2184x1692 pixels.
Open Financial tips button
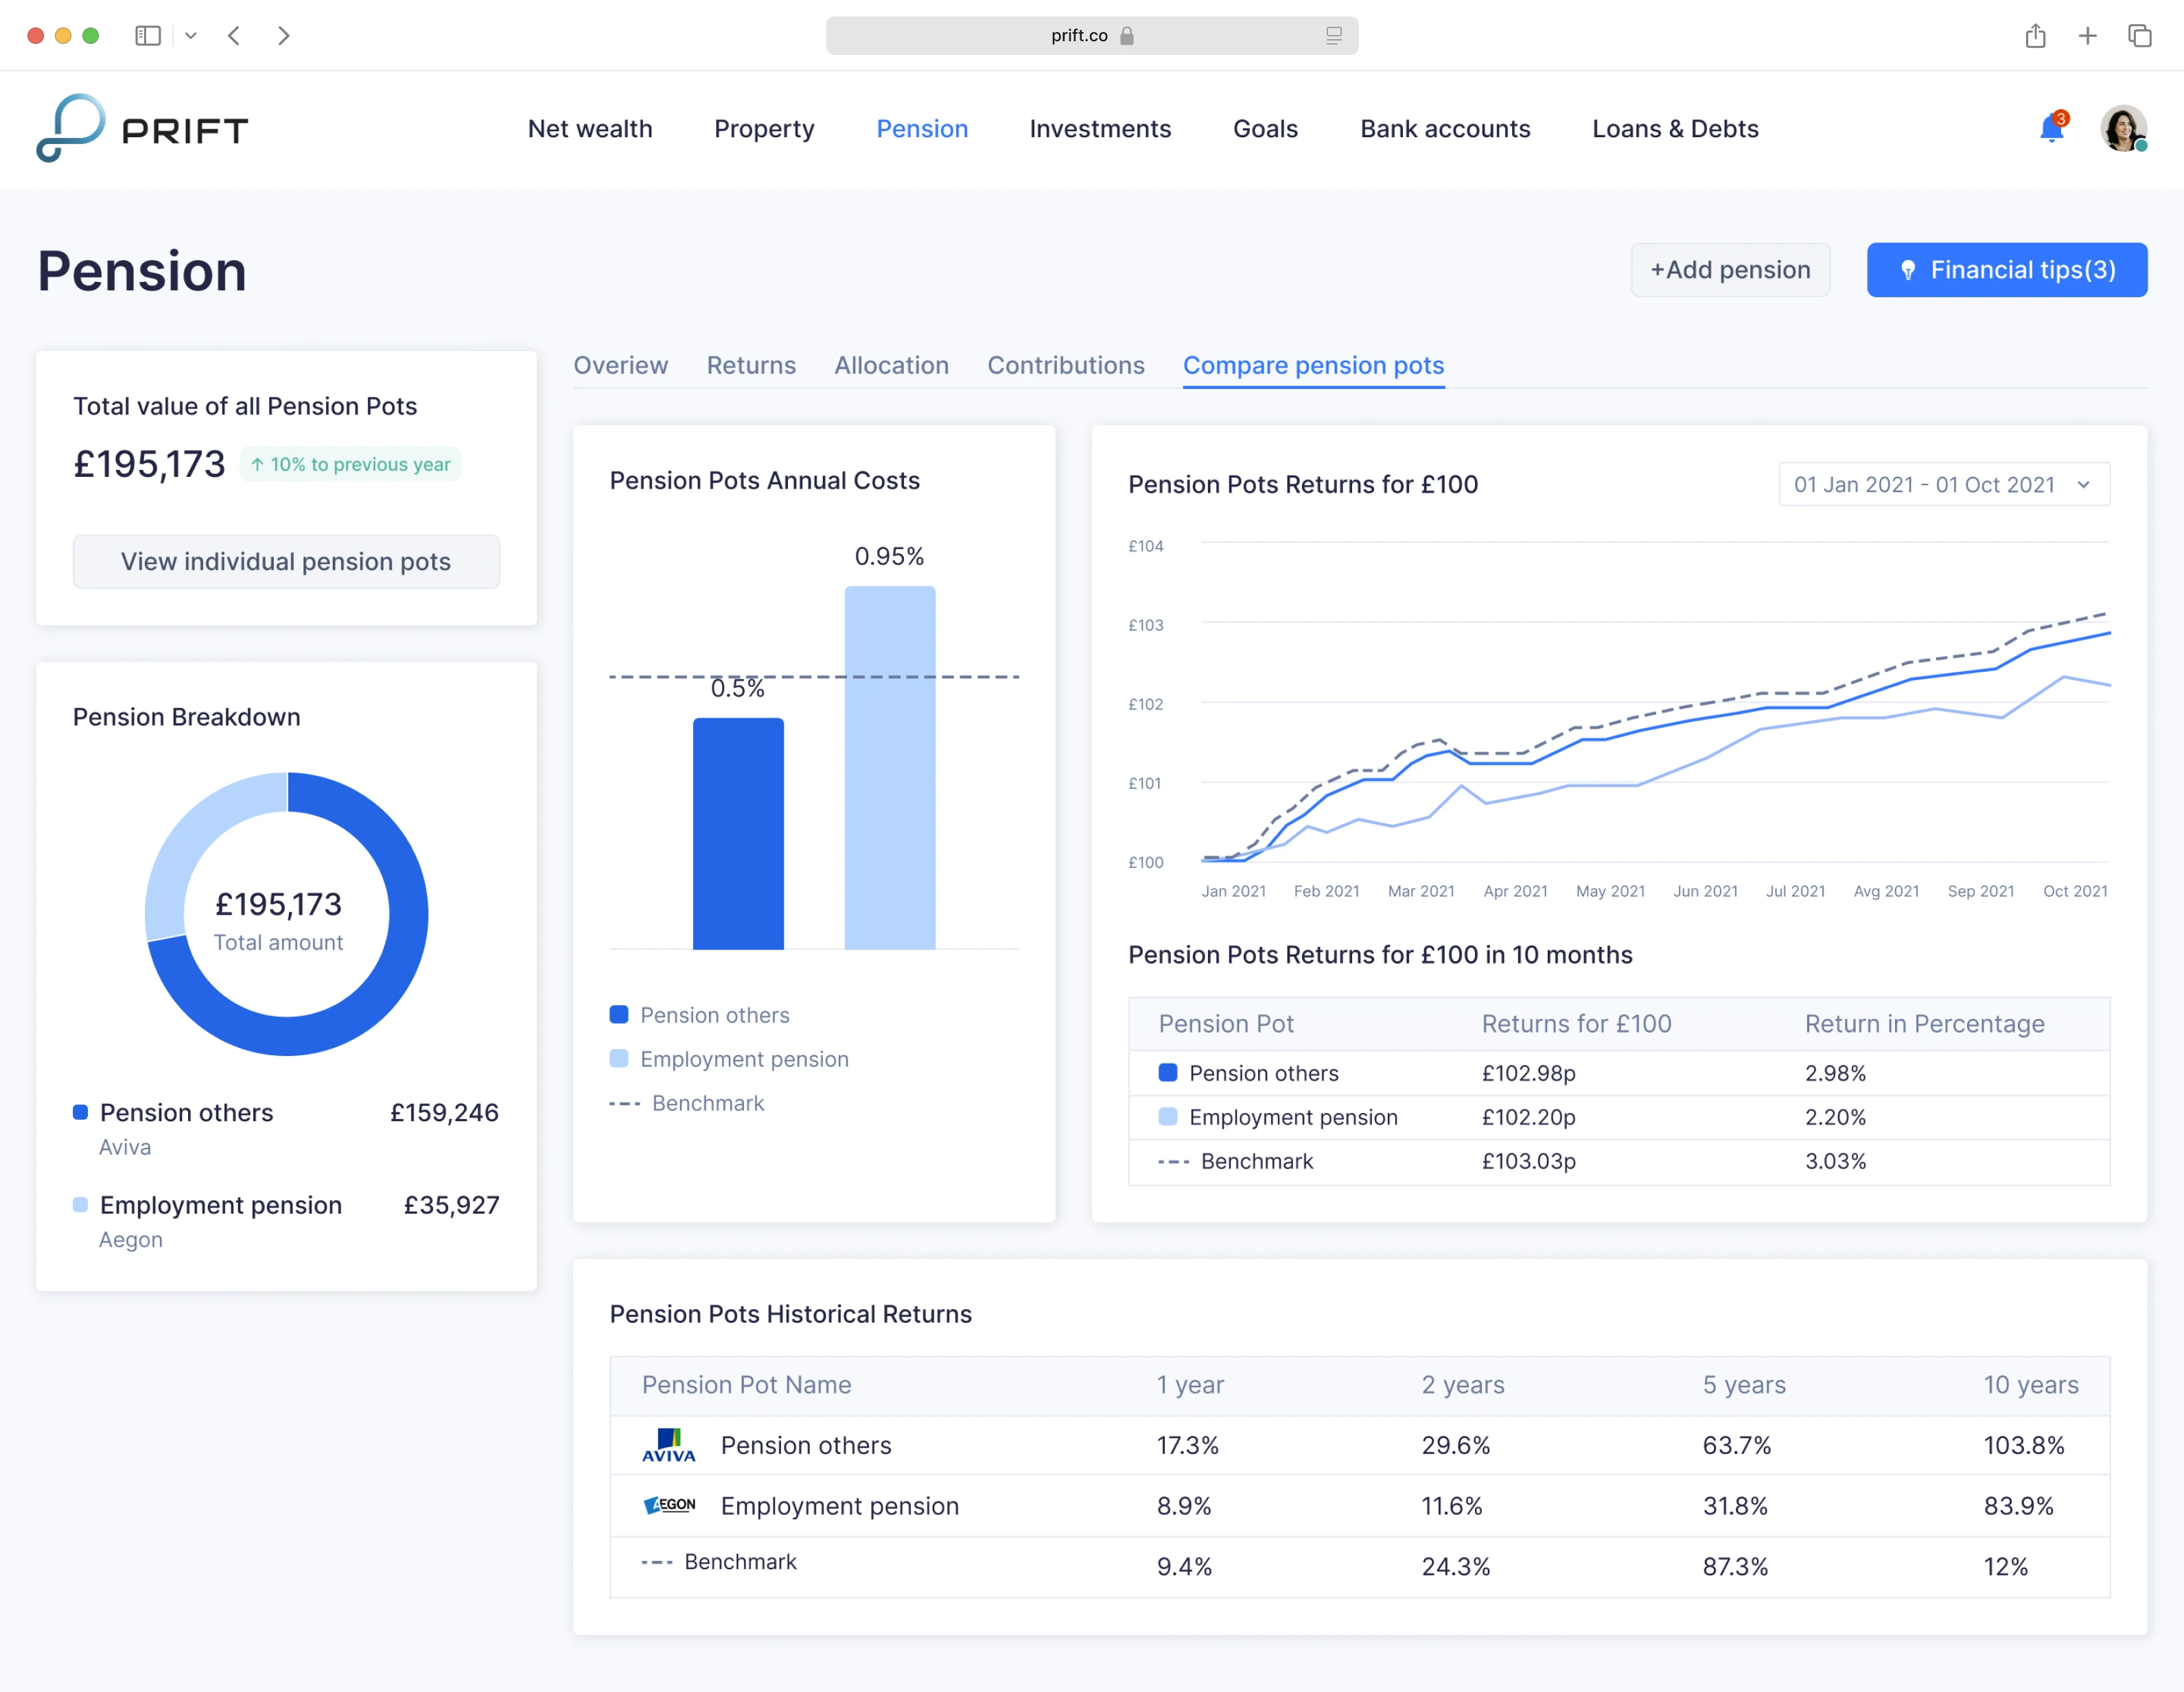[2006, 270]
